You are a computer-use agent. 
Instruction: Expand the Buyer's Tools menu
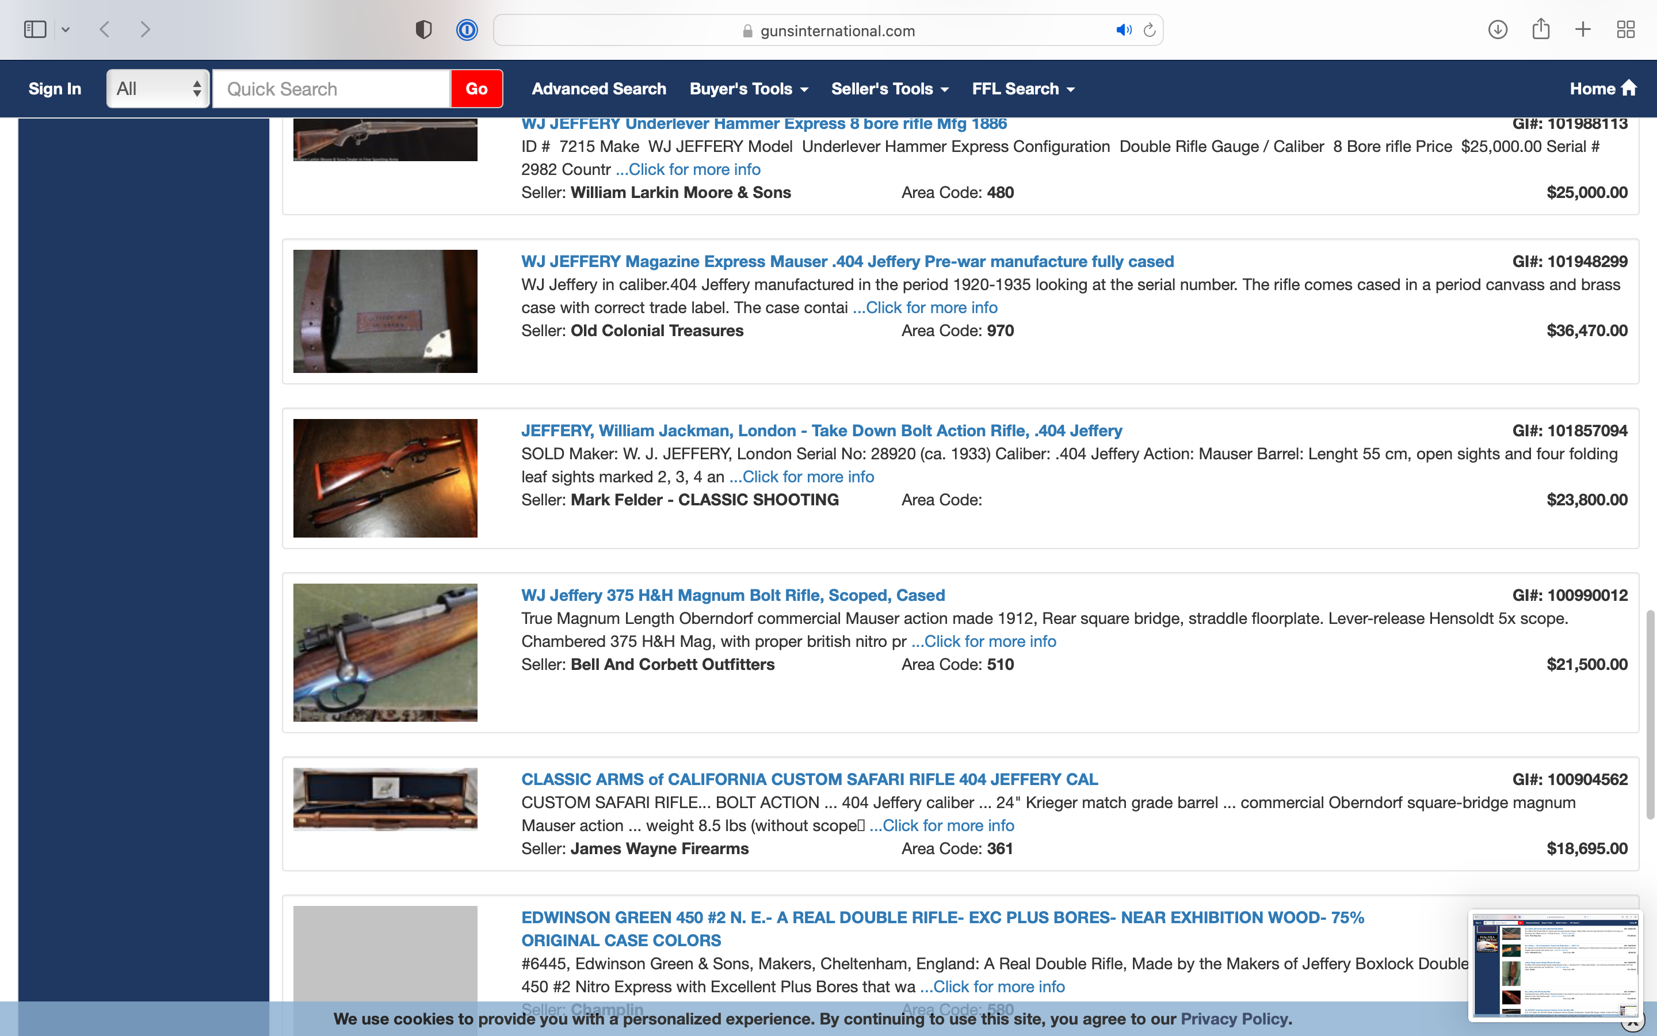[749, 89]
